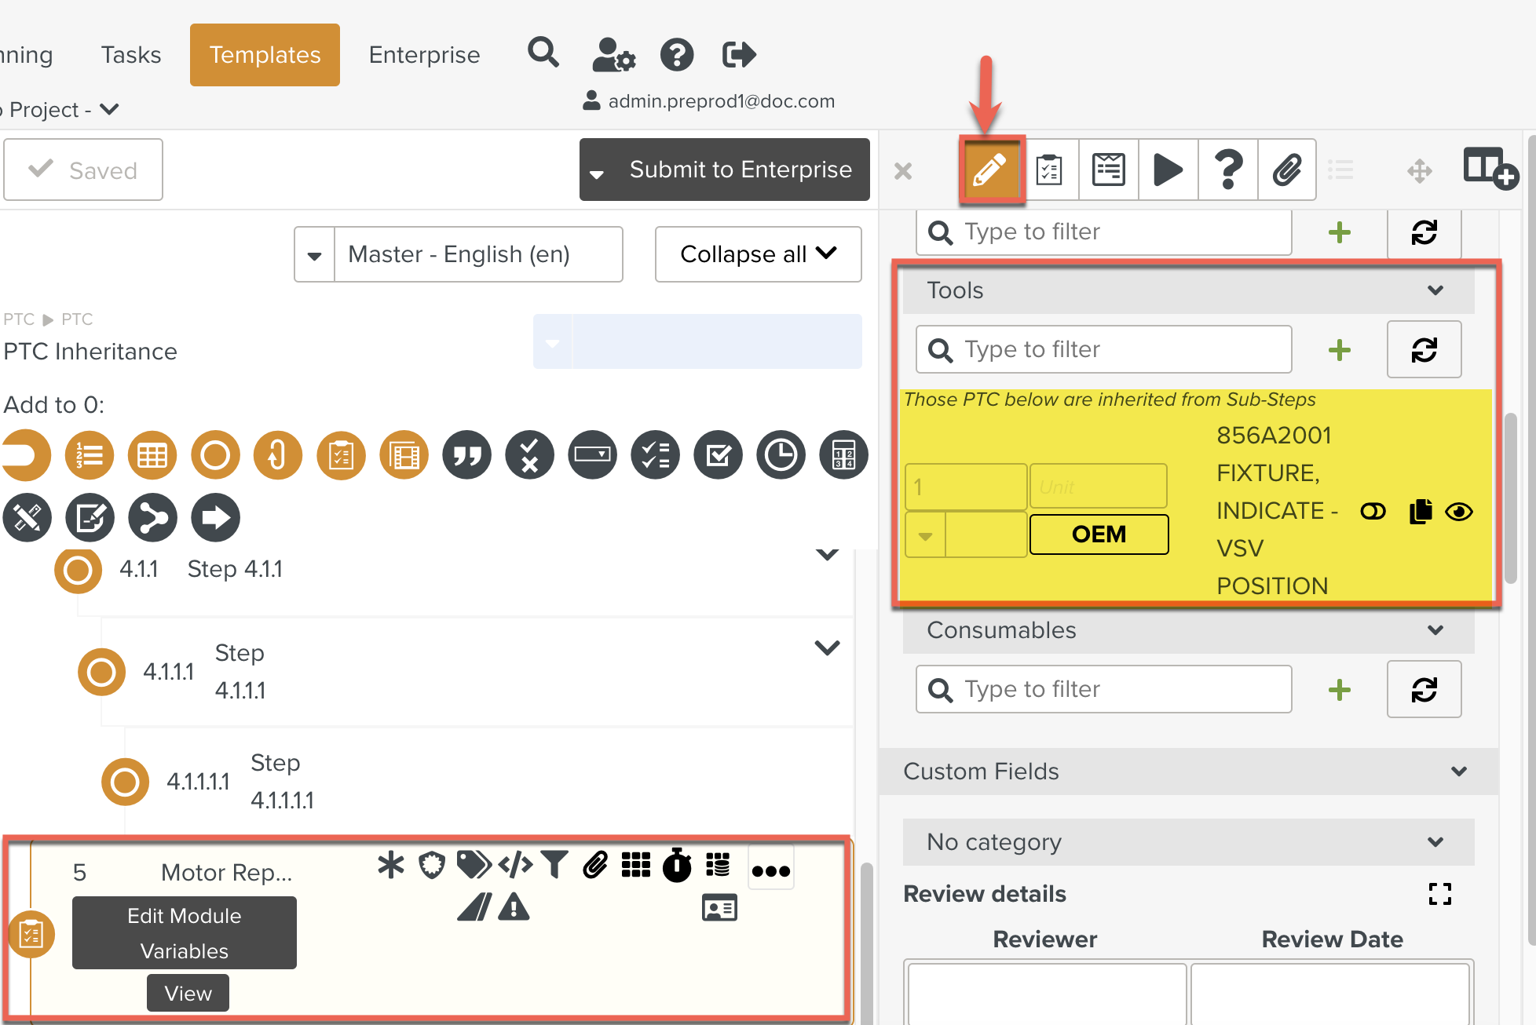Add a stopwatch timer to Motor Rep step
1536x1025 pixels.
coord(677,866)
